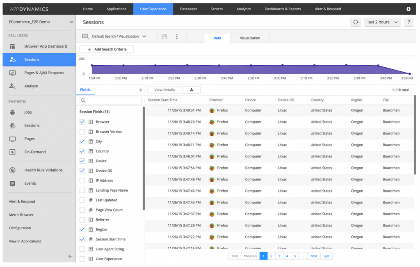This screenshot has height=267, width=420.
Task: Open the last 2 hours time range dropdown
Action: tap(382, 22)
